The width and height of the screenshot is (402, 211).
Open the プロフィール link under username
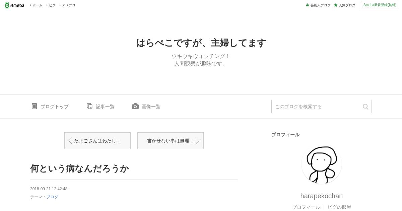coord(306,207)
